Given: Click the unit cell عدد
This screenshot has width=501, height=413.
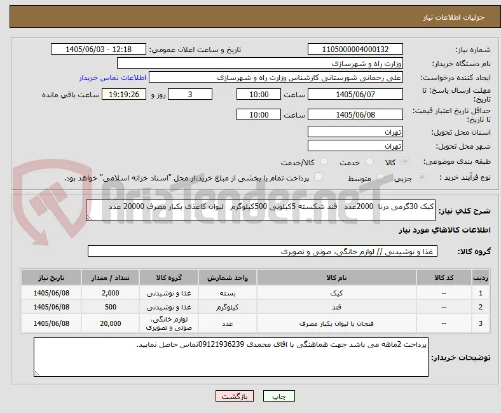Looking at the screenshot, I should [228, 323].
